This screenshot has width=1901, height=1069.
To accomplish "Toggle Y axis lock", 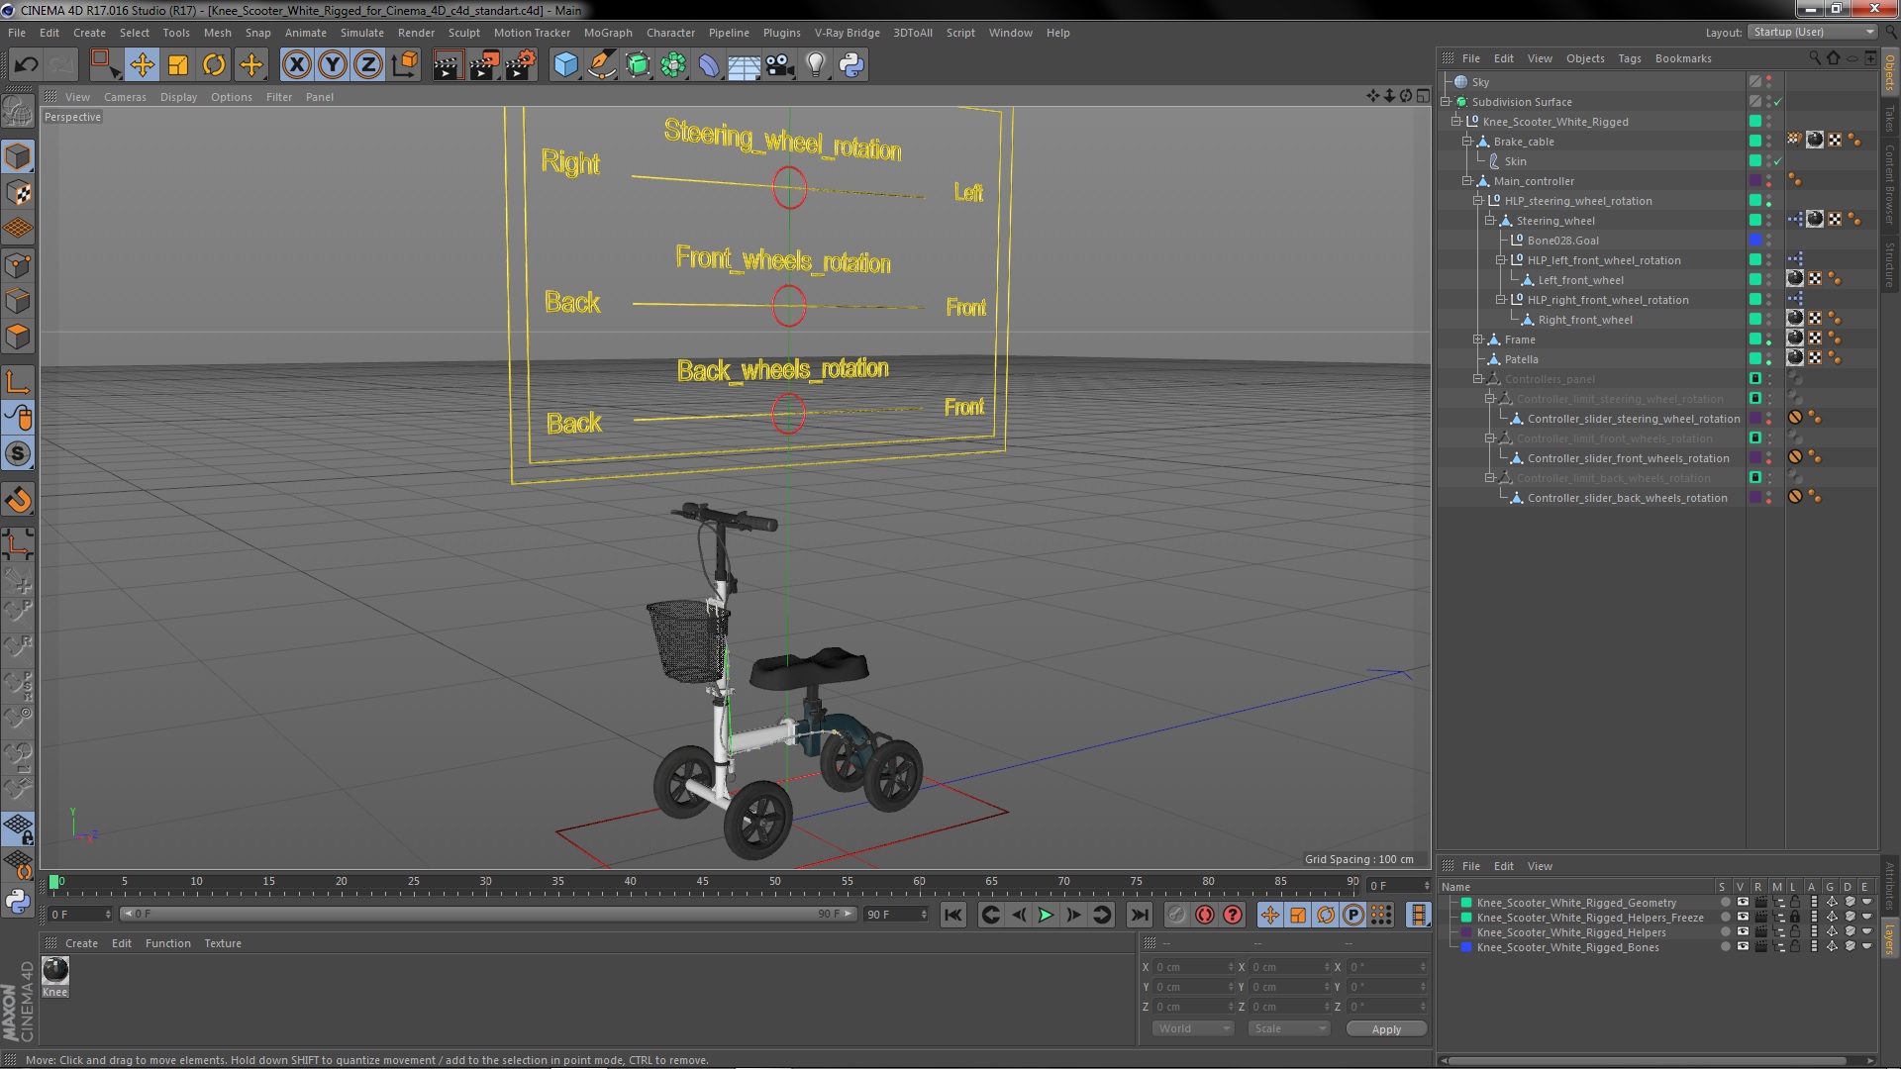I will (333, 65).
